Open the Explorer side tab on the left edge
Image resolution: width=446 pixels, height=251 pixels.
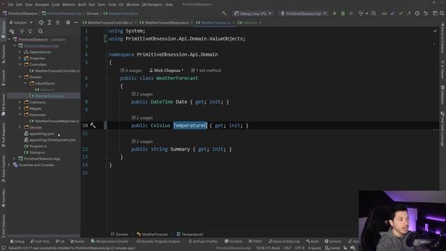(3, 29)
